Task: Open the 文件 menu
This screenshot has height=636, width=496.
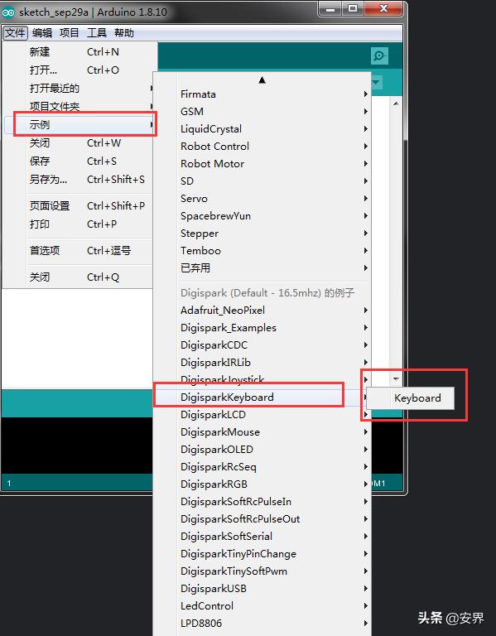Action: (15, 32)
